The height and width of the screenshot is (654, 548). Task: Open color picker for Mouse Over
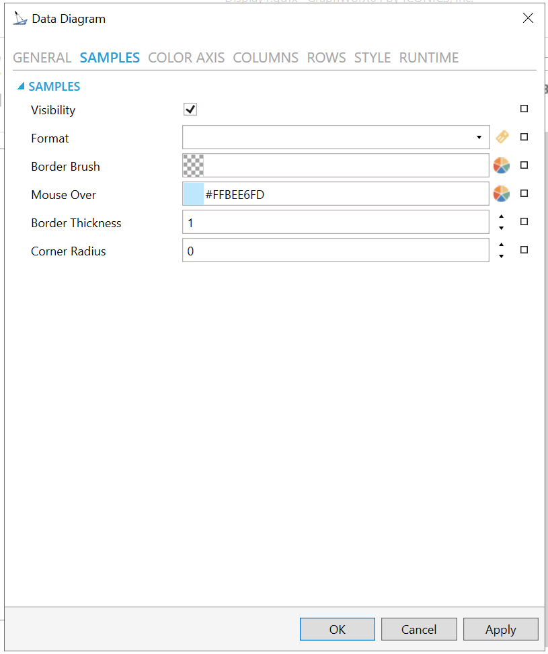501,194
